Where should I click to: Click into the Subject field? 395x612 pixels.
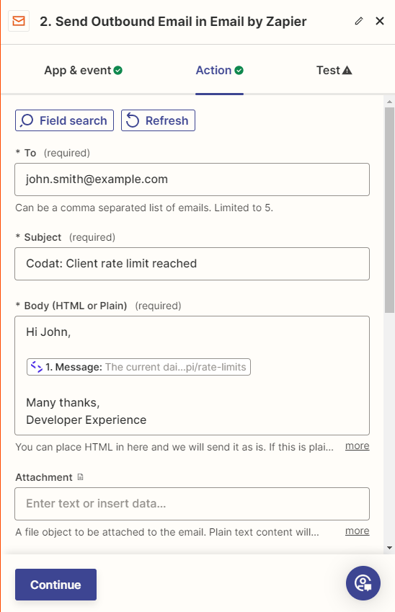point(192,264)
